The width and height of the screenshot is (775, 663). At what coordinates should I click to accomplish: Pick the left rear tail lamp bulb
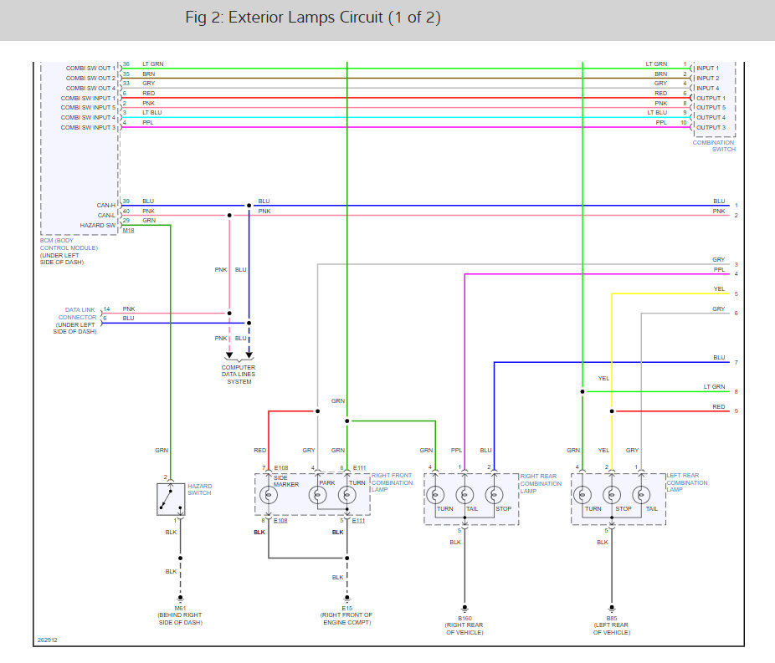(x=641, y=495)
